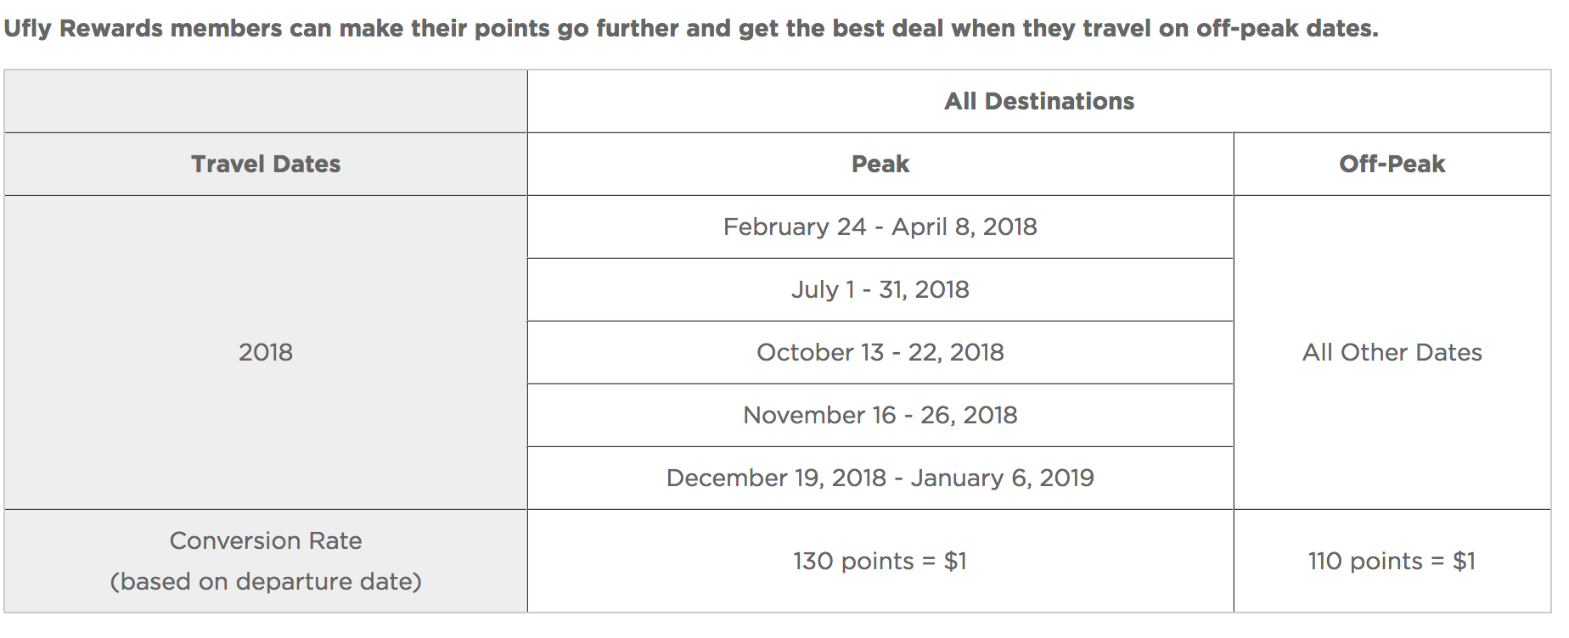Viewport: 1569px width, 638px height.
Task: Click the 'December 19, 2018 - January 6, 2019' row
Action: coord(880,478)
